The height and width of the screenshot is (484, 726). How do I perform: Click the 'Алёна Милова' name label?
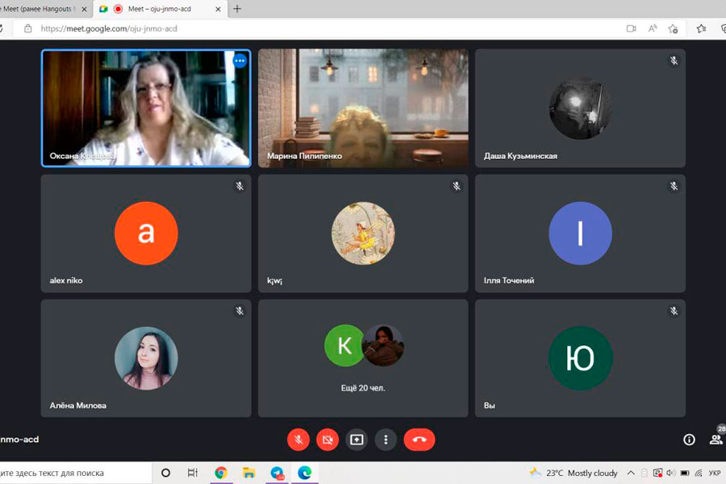tap(77, 406)
